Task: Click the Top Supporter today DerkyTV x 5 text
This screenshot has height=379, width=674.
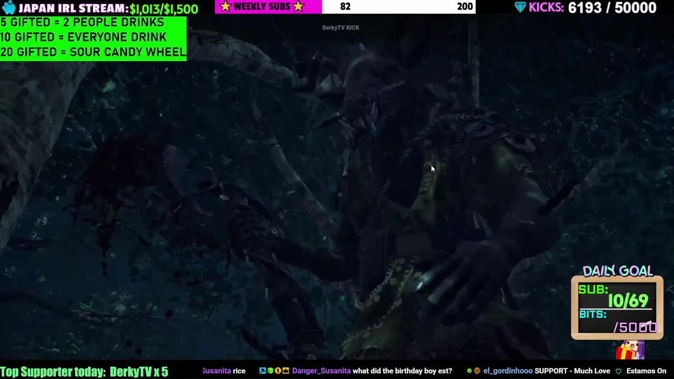Action: (x=84, y=372)
